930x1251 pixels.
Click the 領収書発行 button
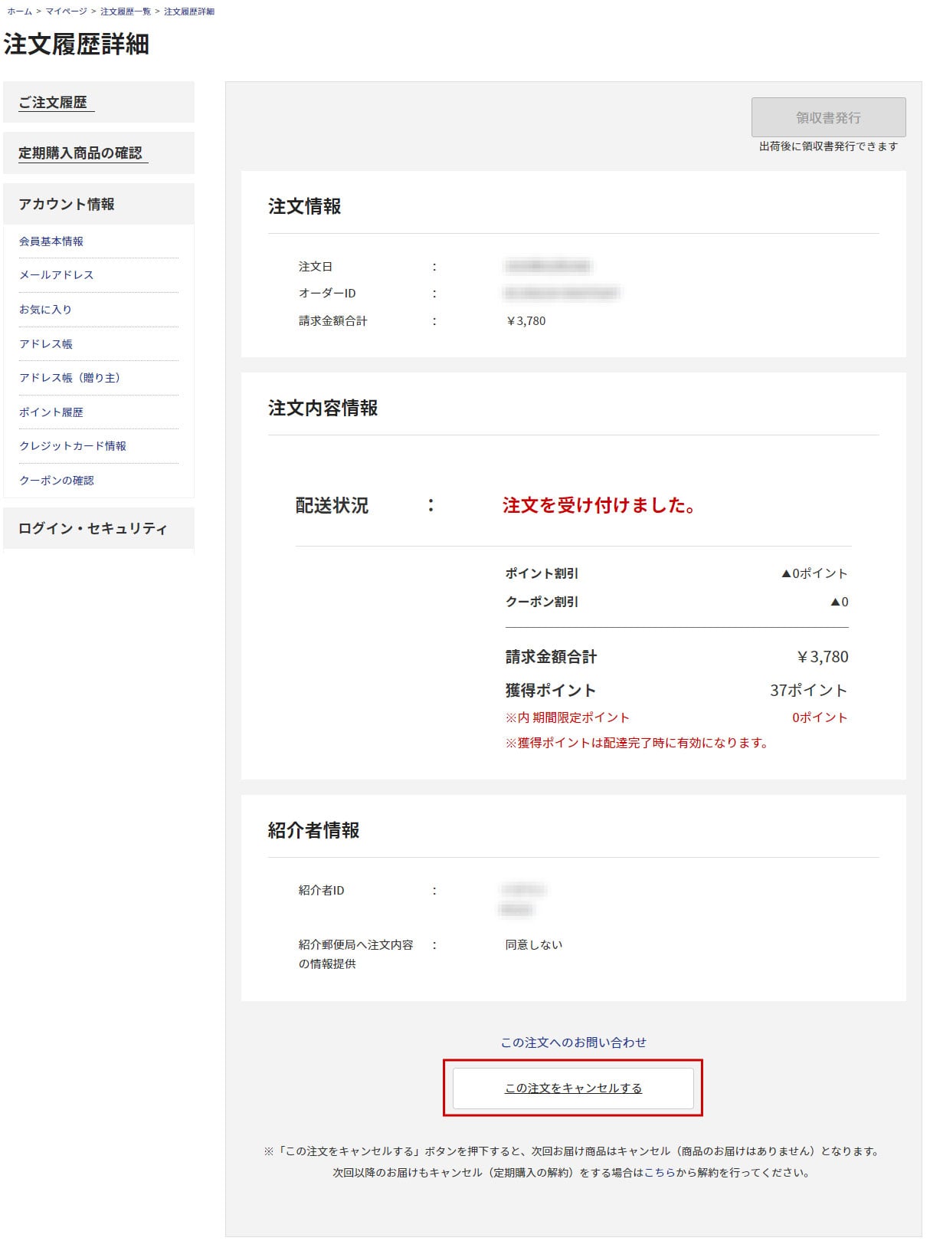pos(828,117)
